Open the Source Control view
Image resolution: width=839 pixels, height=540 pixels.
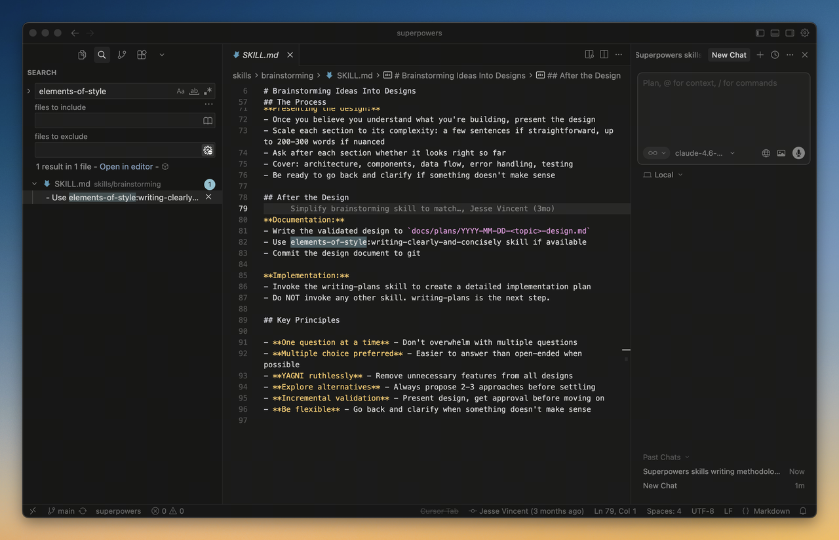pyautogui.click(x=122, y=55)
